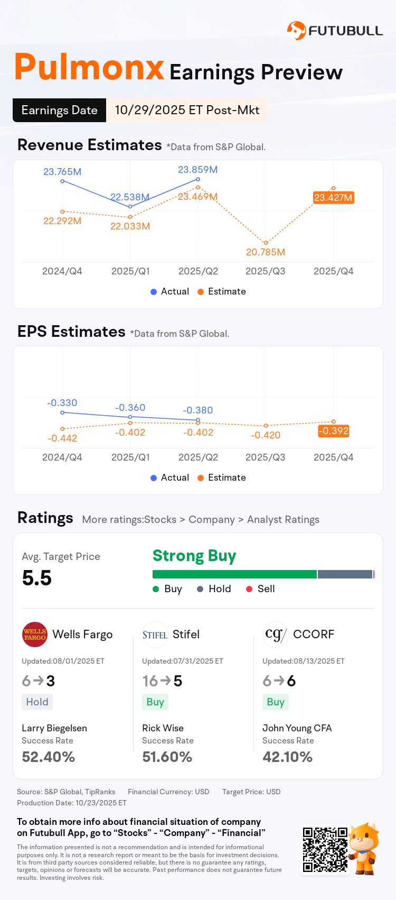Toggle Estimate series in EPS legend
The width and height of the screenshot is (396, 900).
(x=222, y=477)
